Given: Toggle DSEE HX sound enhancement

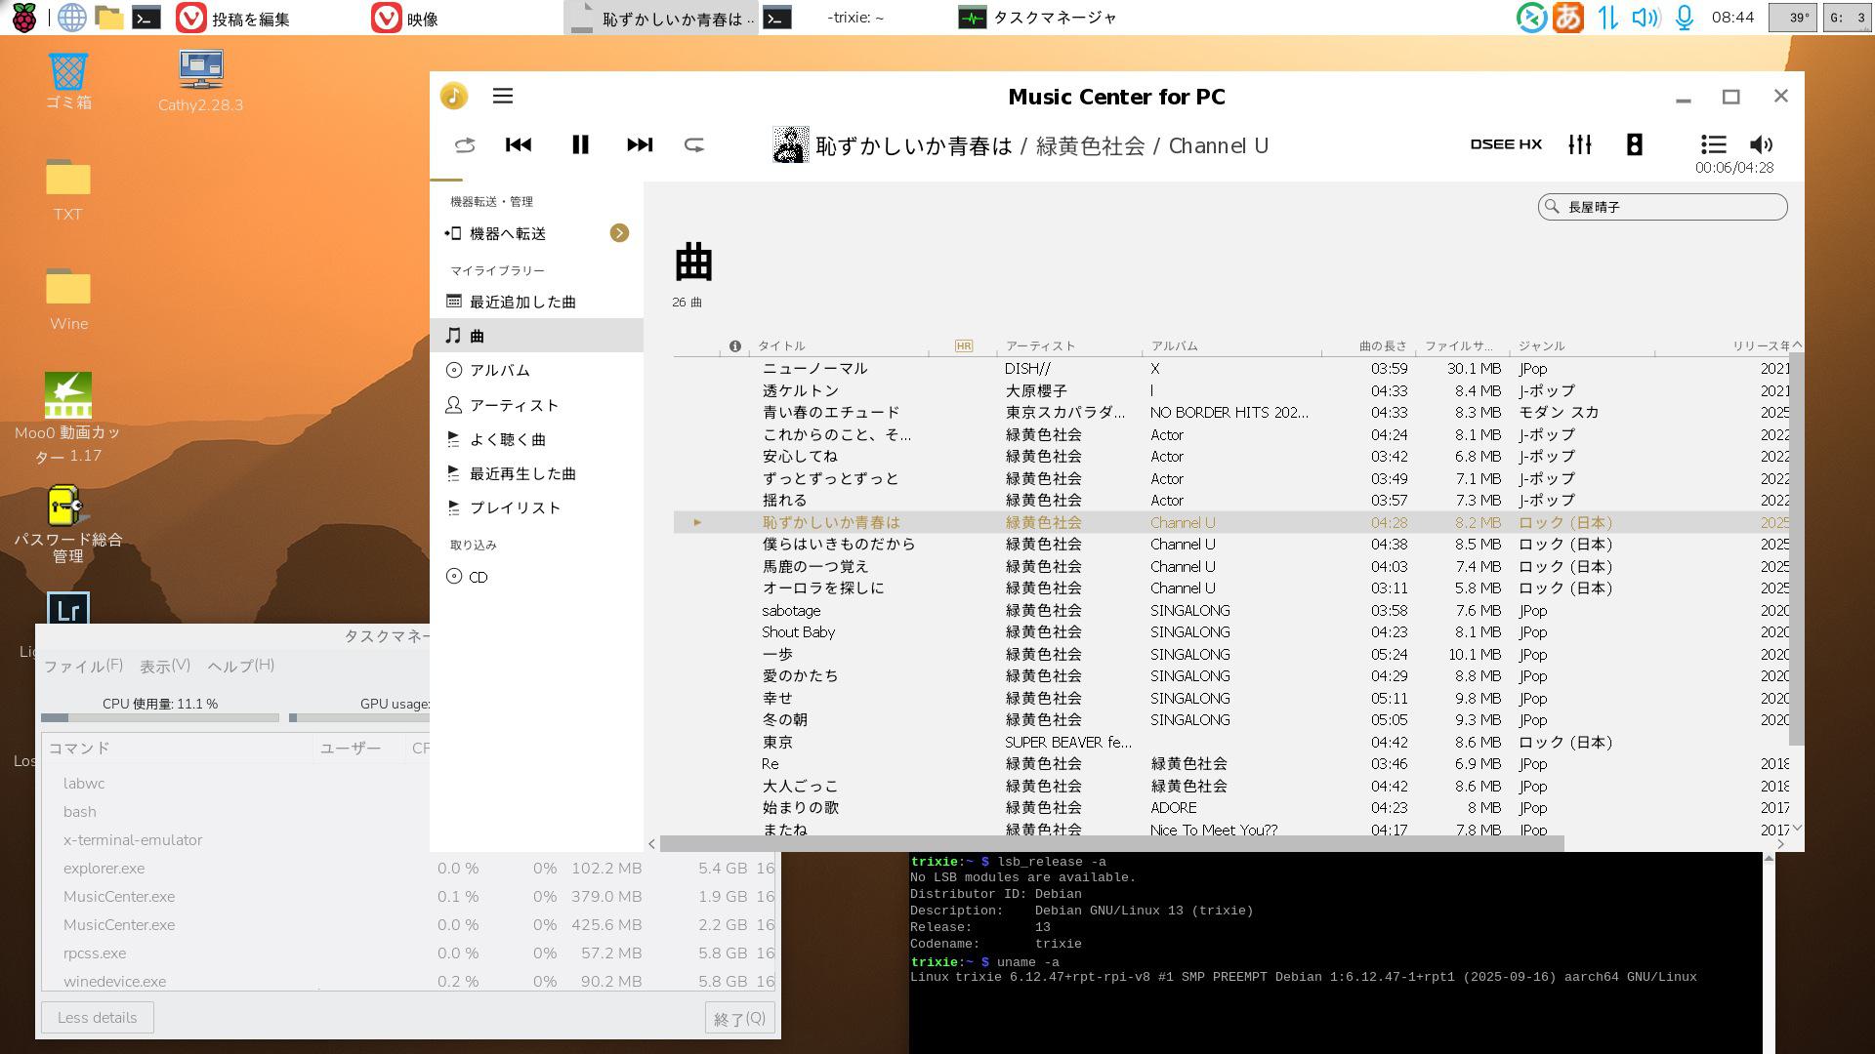Looking at the screenshot, I should [x=1506, y=144].
